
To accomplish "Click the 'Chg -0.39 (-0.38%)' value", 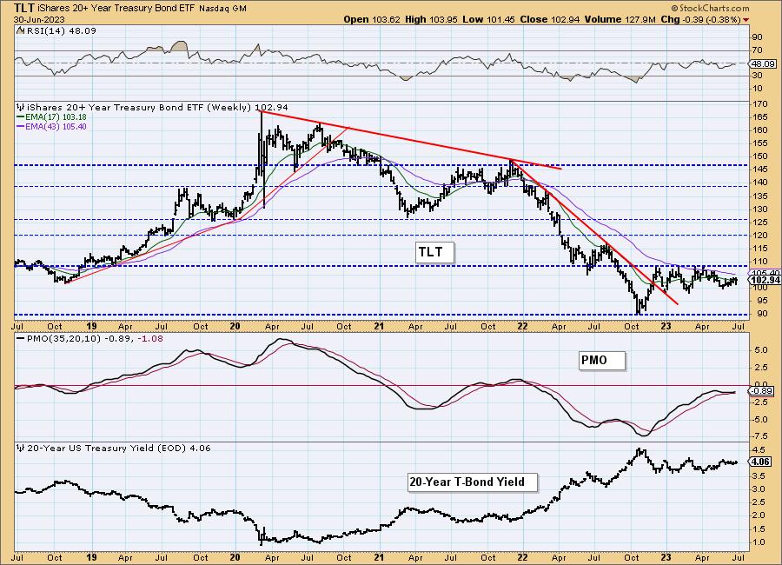I will pos(700,19).
